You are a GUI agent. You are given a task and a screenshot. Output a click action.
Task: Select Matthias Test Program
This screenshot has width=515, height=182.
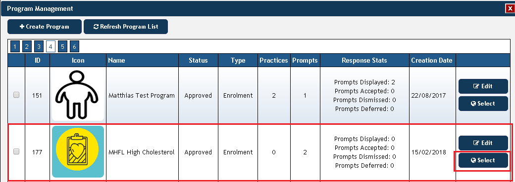point(483,104)
